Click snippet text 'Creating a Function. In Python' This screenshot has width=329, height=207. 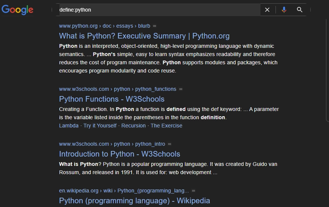[97, 109]
